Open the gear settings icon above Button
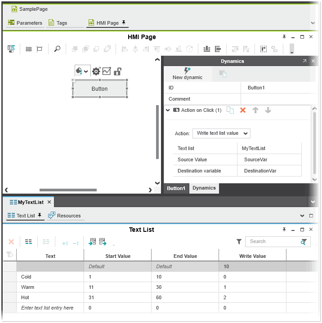Viewport: 322px width, 323px height. [x=96, y=71]
